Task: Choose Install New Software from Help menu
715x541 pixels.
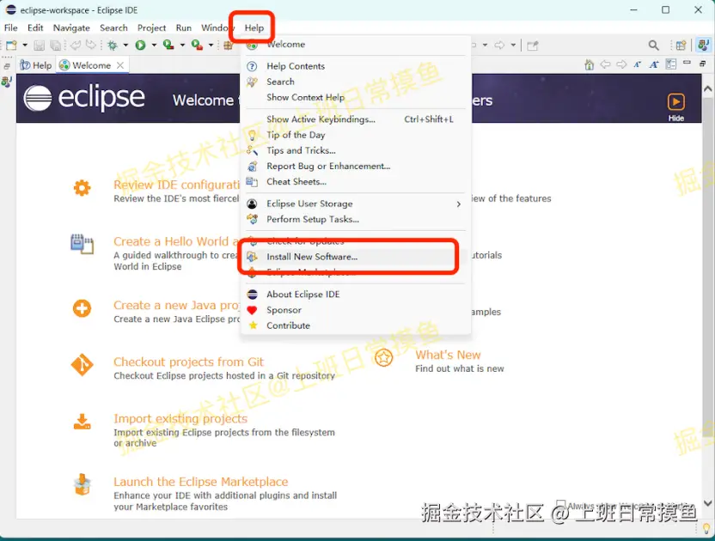Action: pyautogui.click(x=356, y=257)
